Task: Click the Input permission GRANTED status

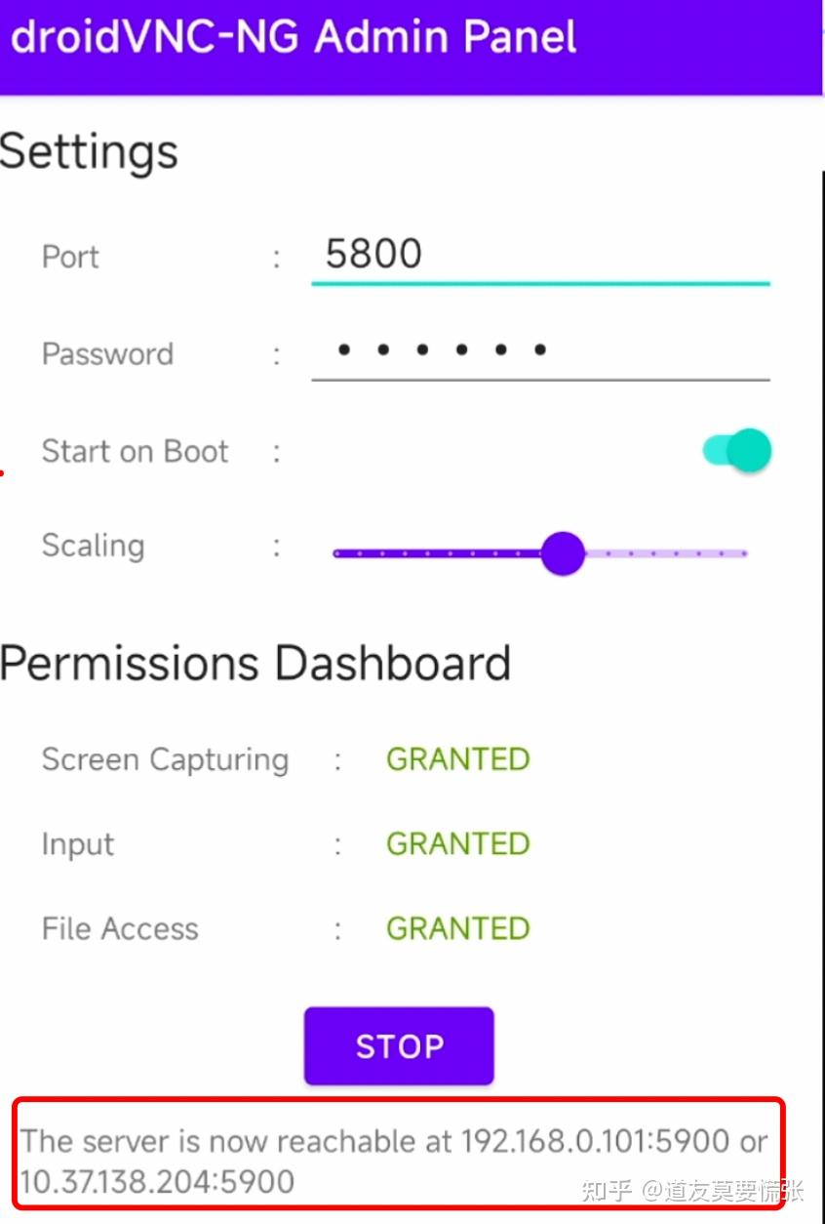Action: click(457, 843)
